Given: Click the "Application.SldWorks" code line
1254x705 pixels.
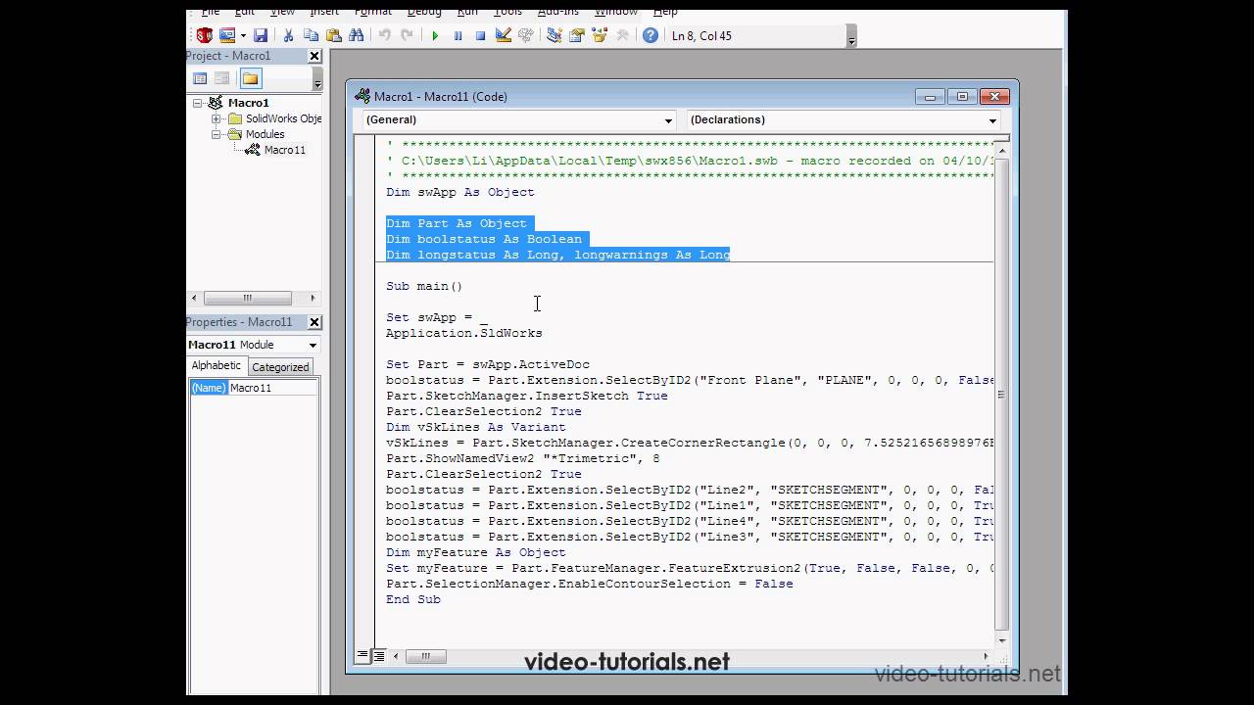Looking at the screenshot, I should click(464, 333).
